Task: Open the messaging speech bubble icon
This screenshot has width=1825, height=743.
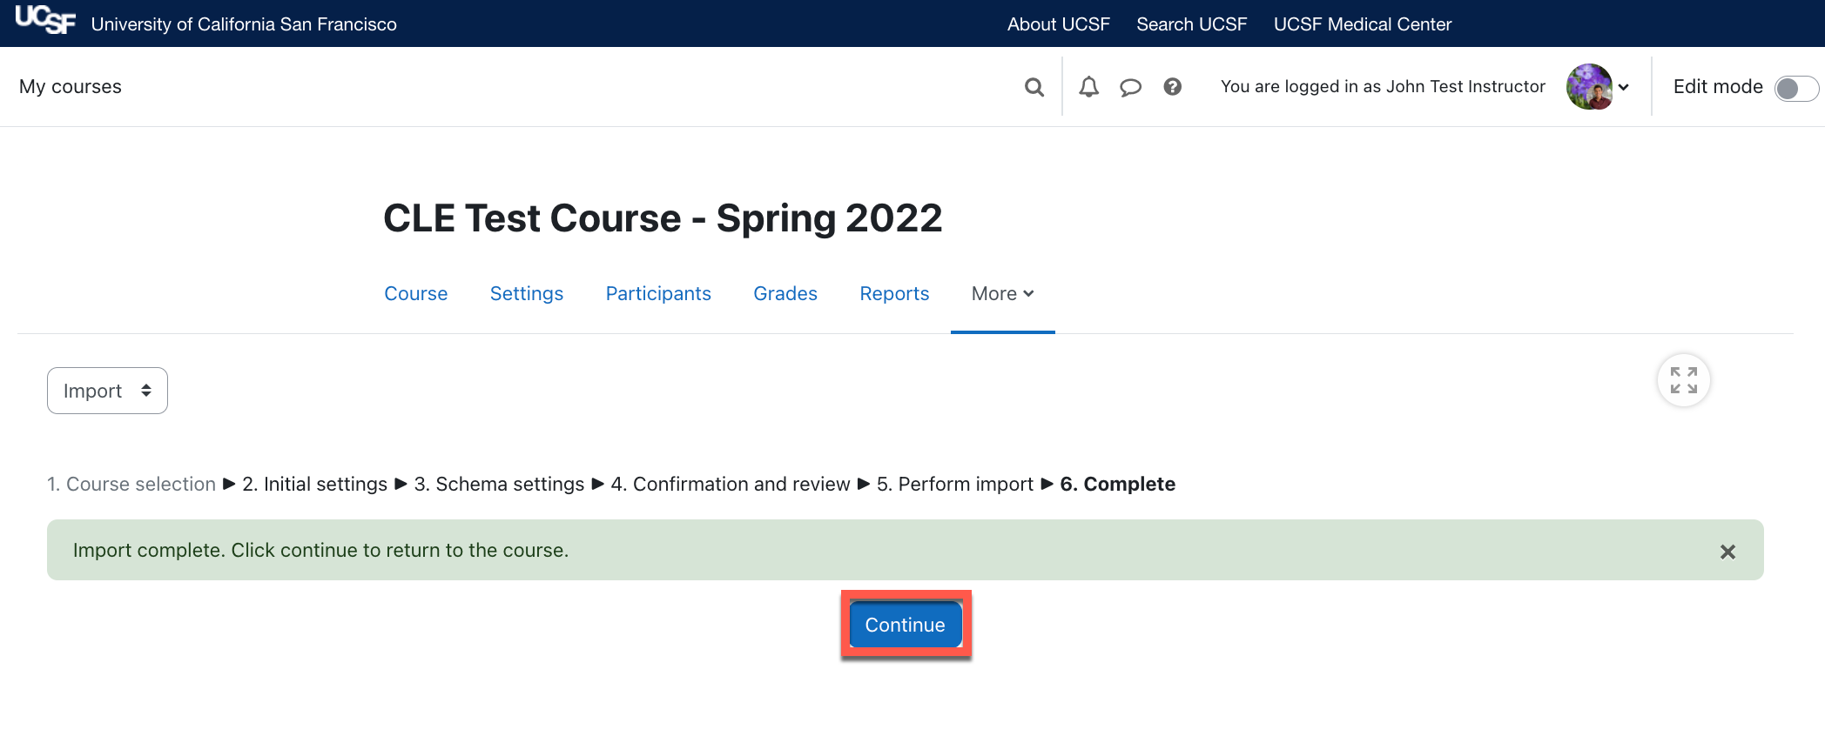Action: 1130,87
